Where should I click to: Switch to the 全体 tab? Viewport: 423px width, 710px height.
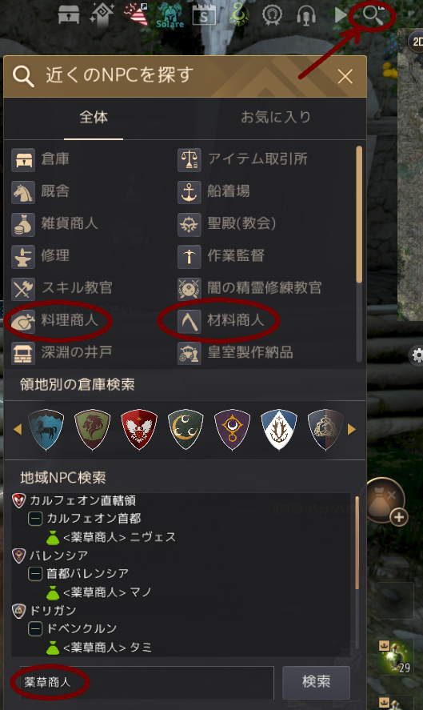(x=94, y=118)
